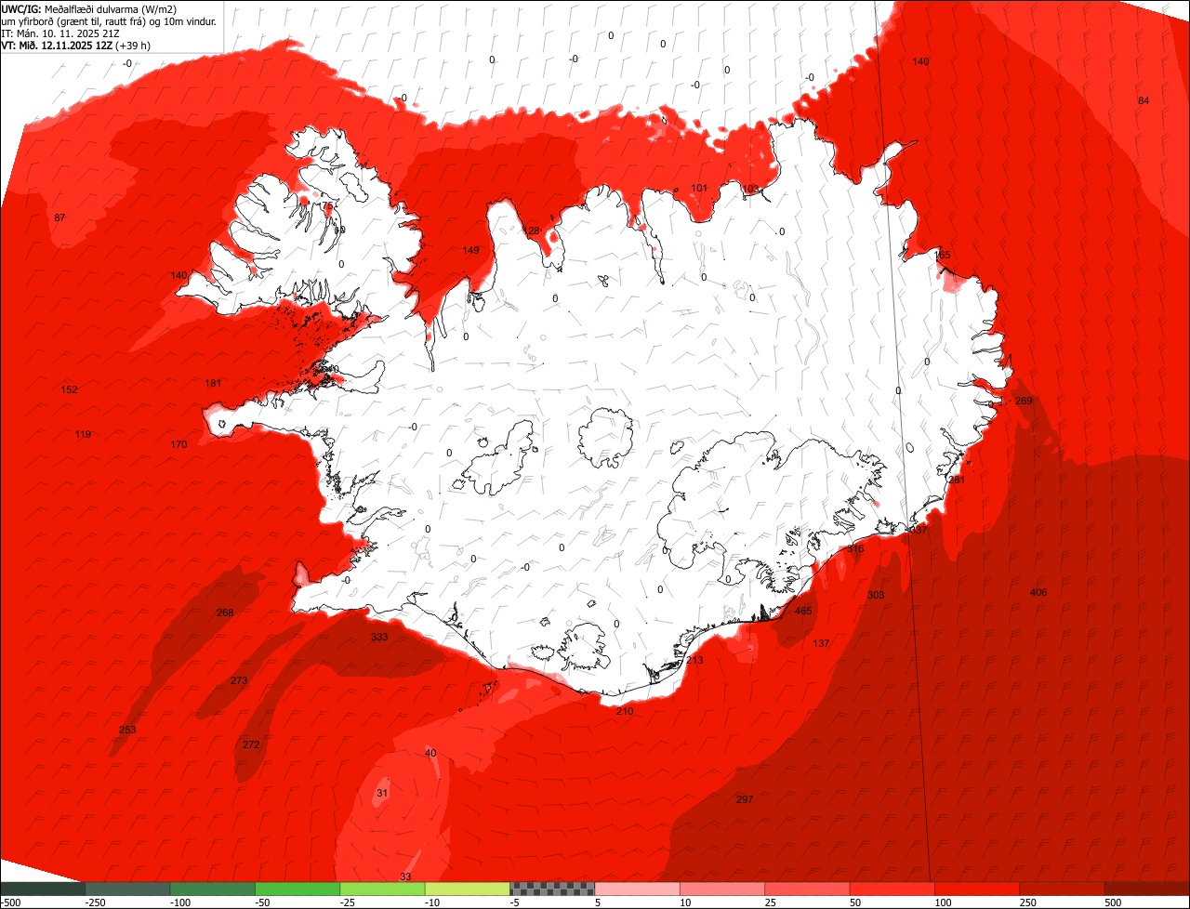
Task: Click the map value "272" in the southwest ocean
Action: point(251,744)
